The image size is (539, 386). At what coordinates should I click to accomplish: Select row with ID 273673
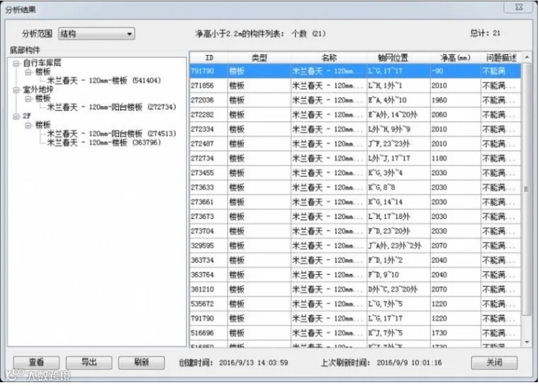coord(355,216)
